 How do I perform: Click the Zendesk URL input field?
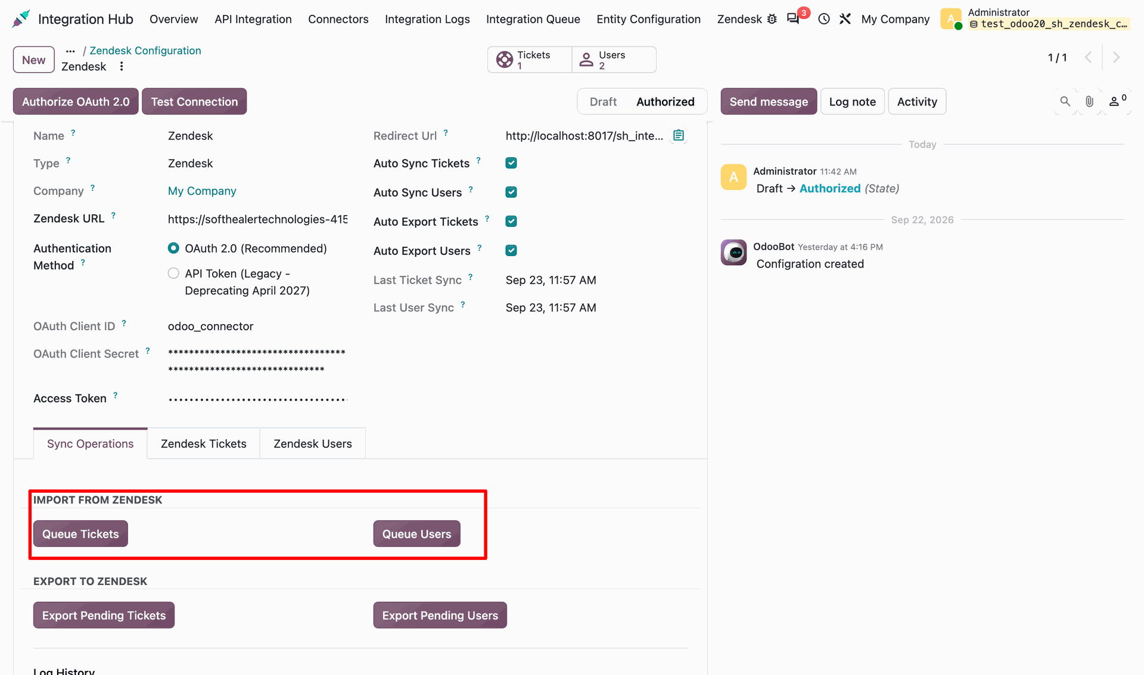tap(258, 219)
